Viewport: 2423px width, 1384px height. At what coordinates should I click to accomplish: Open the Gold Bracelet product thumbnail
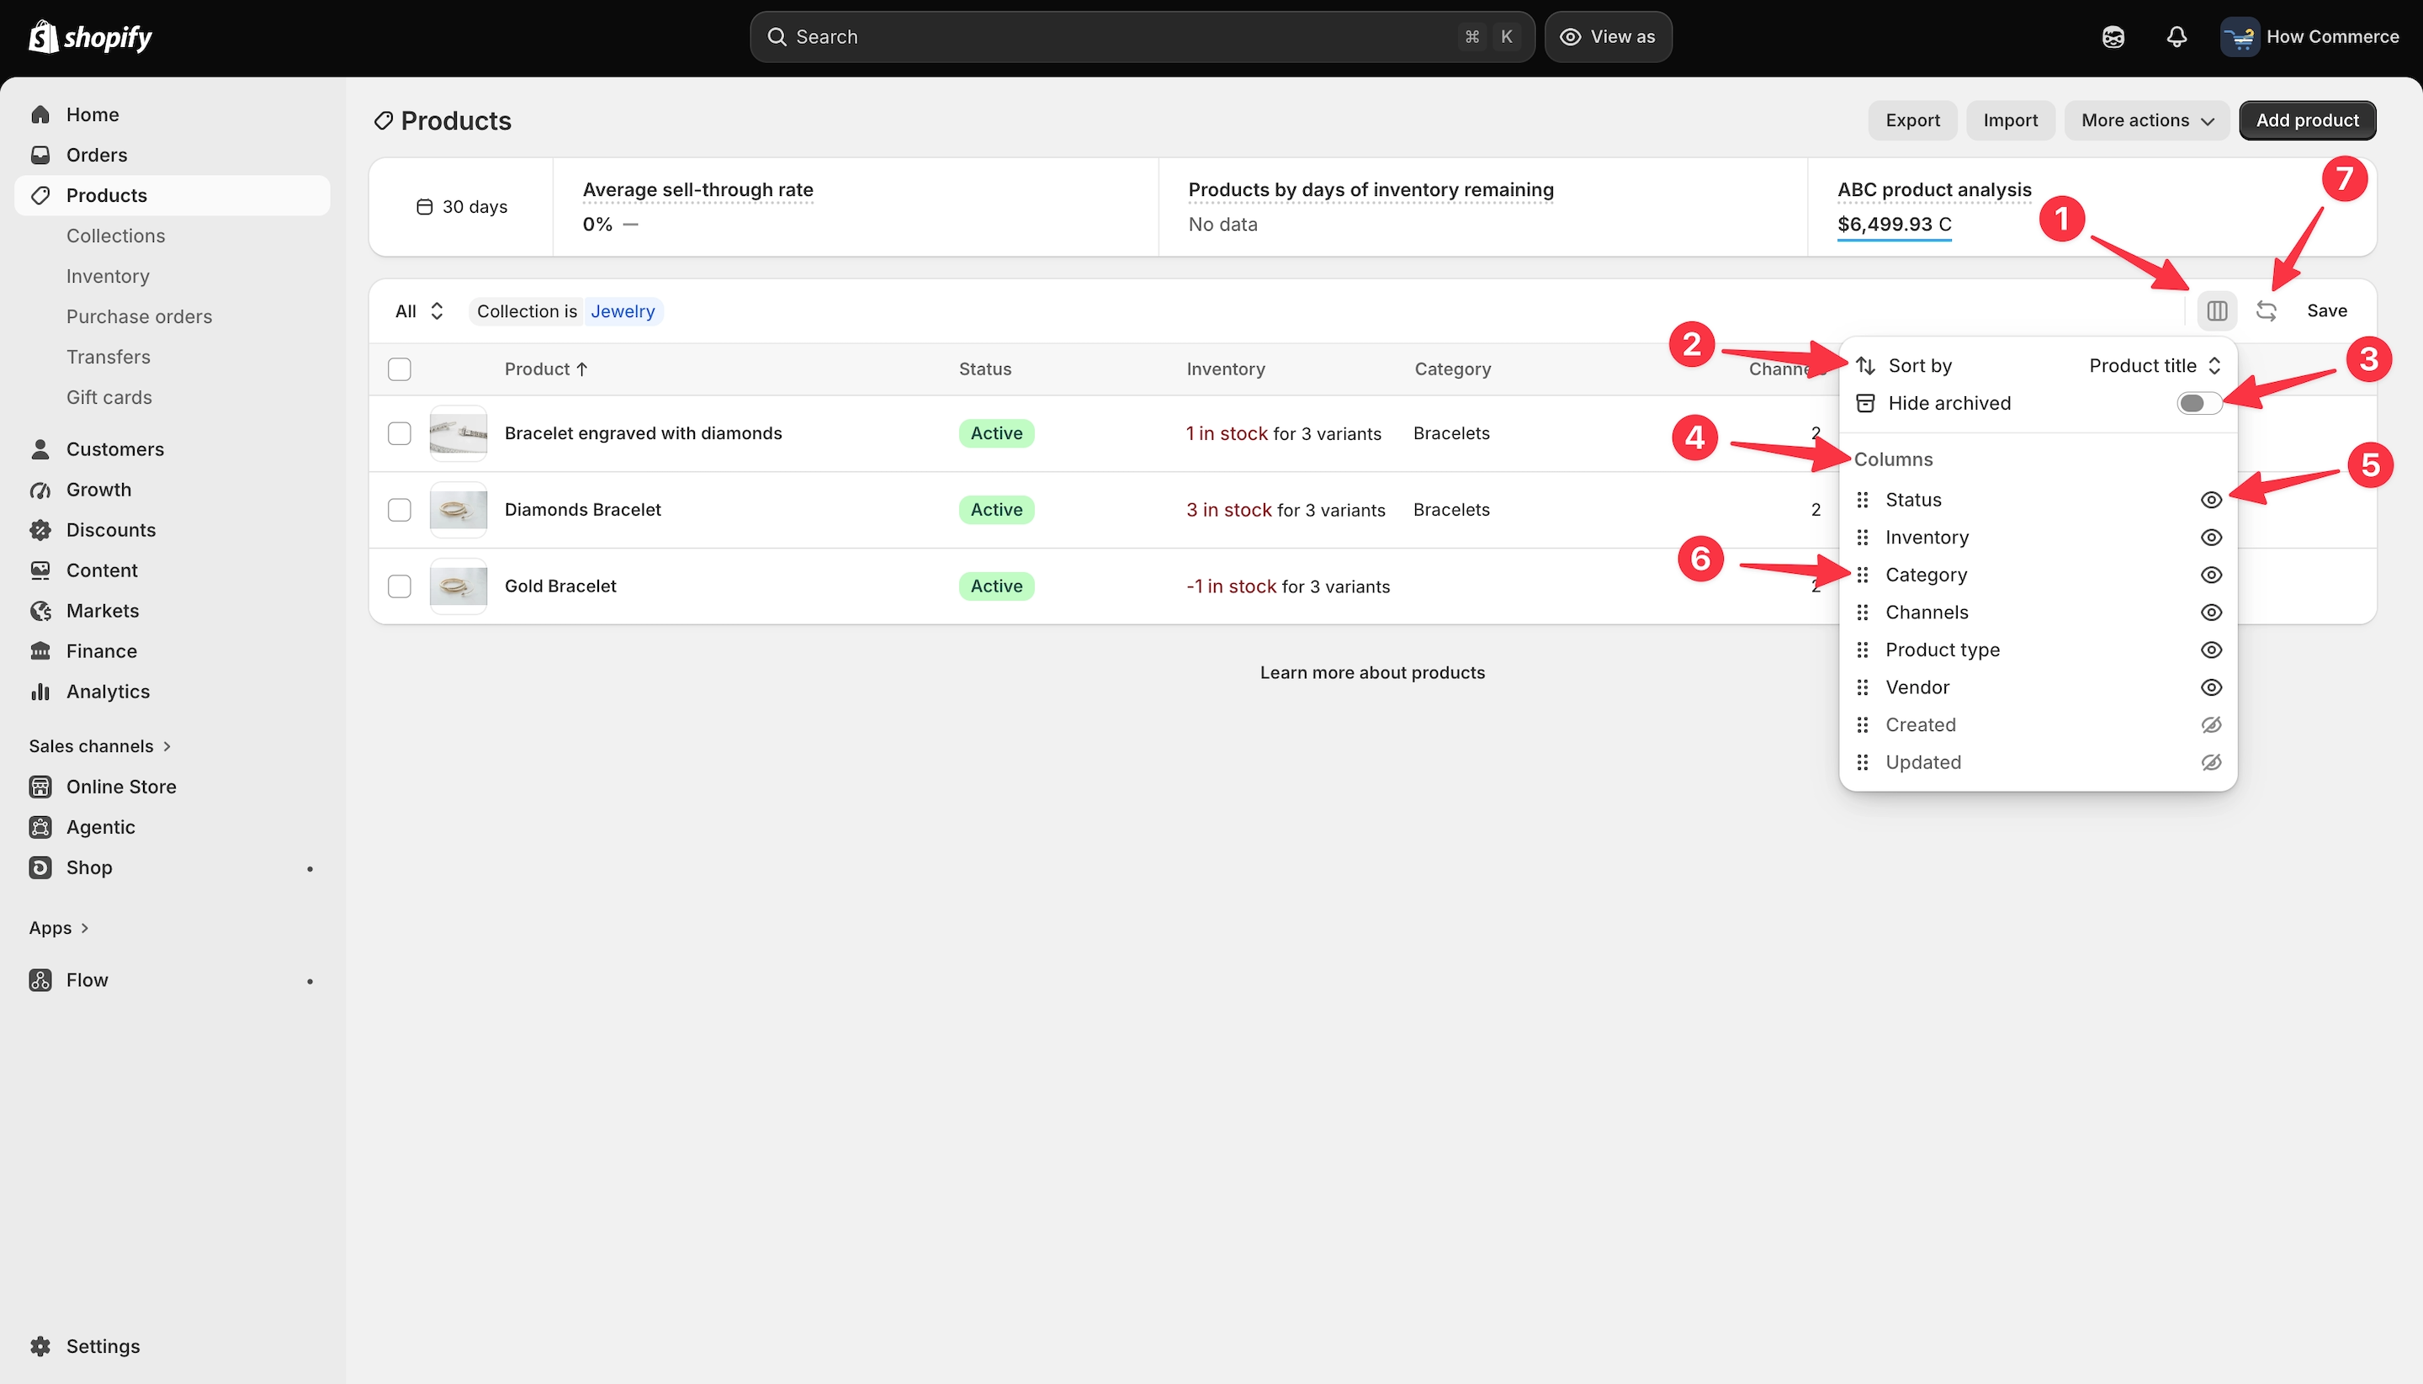click(459, 586)
